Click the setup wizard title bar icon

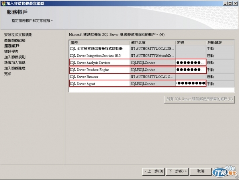point(3,3)
